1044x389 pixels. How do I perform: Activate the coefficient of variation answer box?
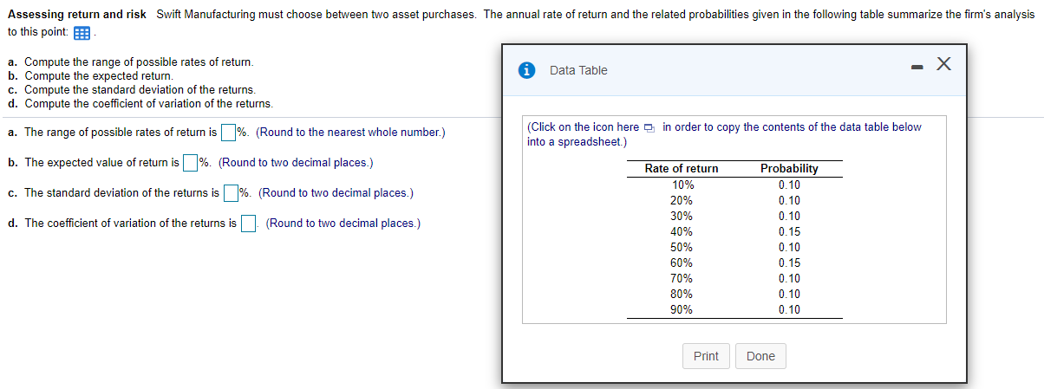249,224
